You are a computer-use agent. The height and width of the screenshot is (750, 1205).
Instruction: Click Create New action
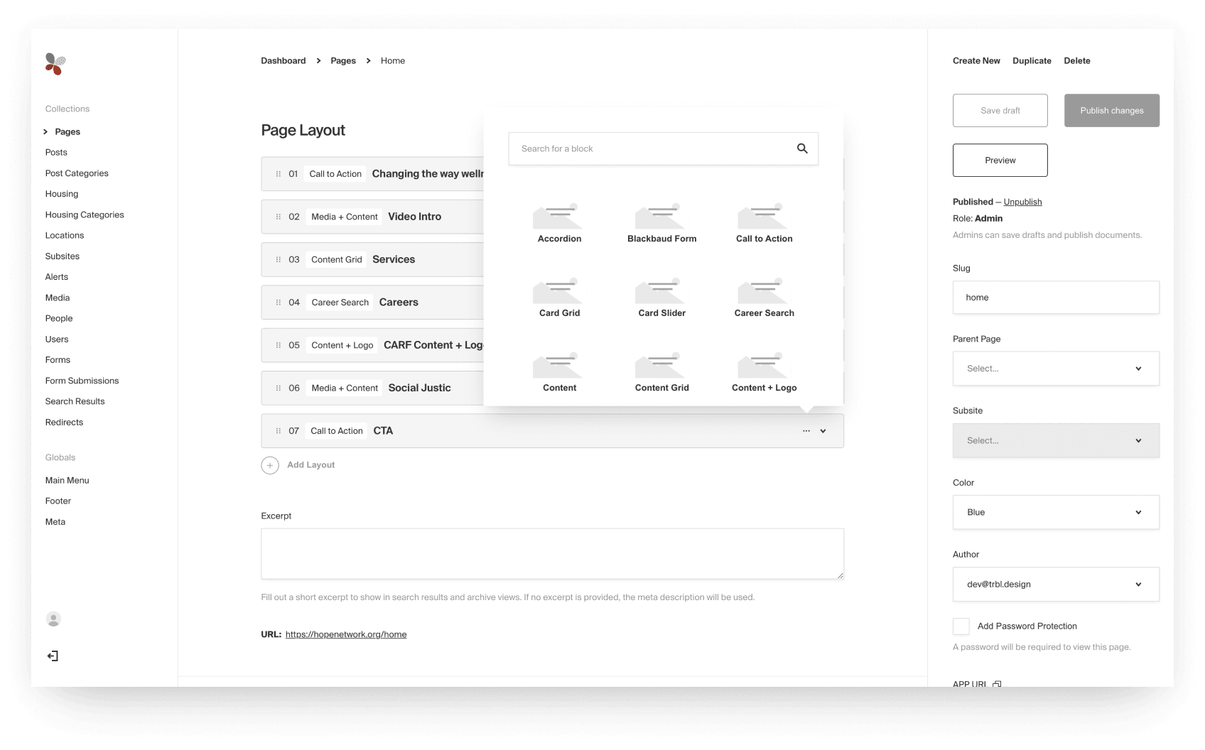tap(976, 60)
